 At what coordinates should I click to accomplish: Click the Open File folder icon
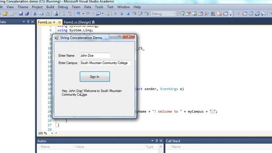(5, 14)
